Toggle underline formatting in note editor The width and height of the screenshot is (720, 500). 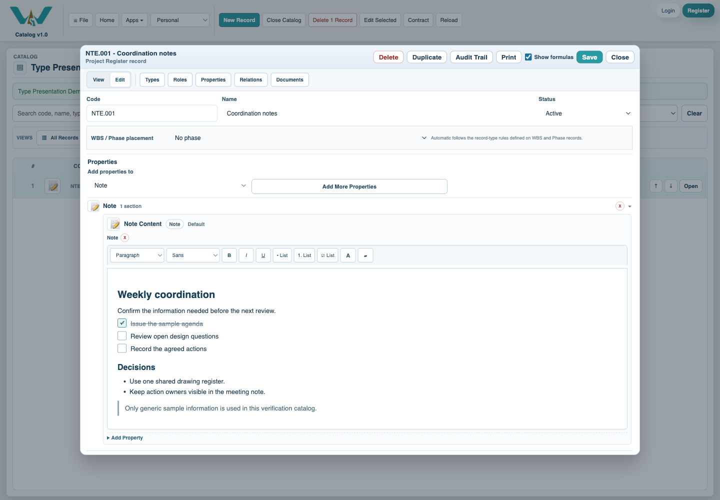pos(263,255)
